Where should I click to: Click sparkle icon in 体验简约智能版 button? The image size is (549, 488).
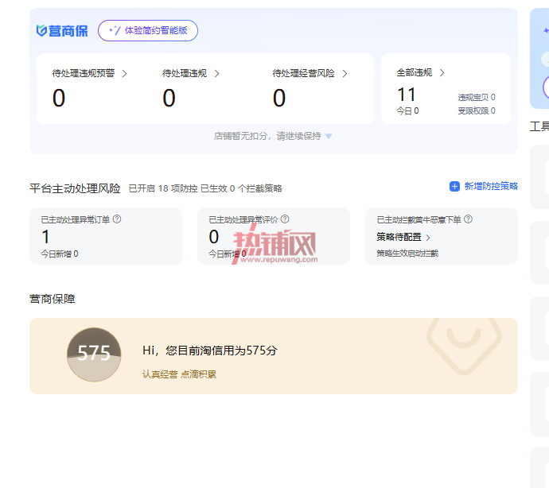pos(115,30)
